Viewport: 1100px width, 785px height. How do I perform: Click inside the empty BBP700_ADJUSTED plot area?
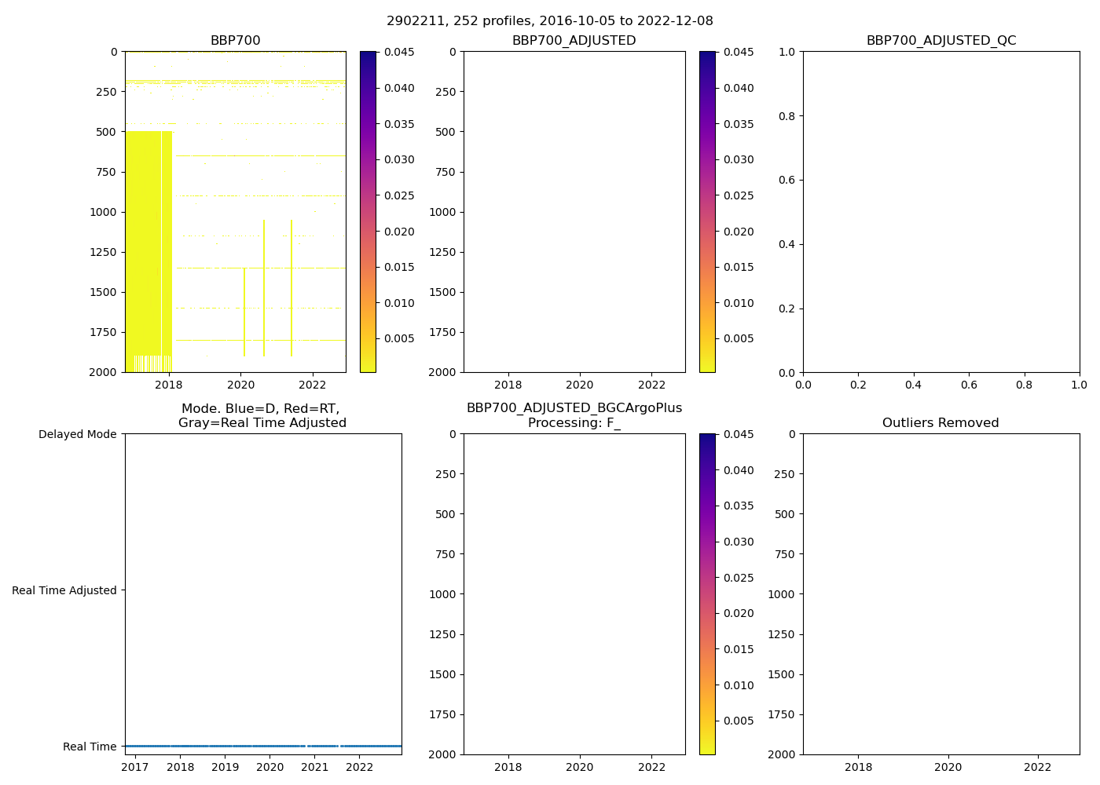pyautogui.click(x=574, y=212)
